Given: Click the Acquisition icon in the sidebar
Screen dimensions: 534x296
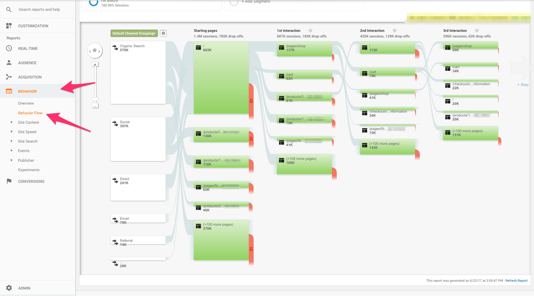Looking at the screenshot, I should pyautogui.click(x=8, y=77).
